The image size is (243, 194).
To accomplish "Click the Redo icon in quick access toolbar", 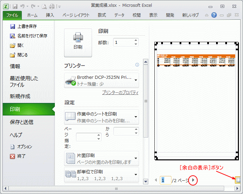I will (33, 6).
